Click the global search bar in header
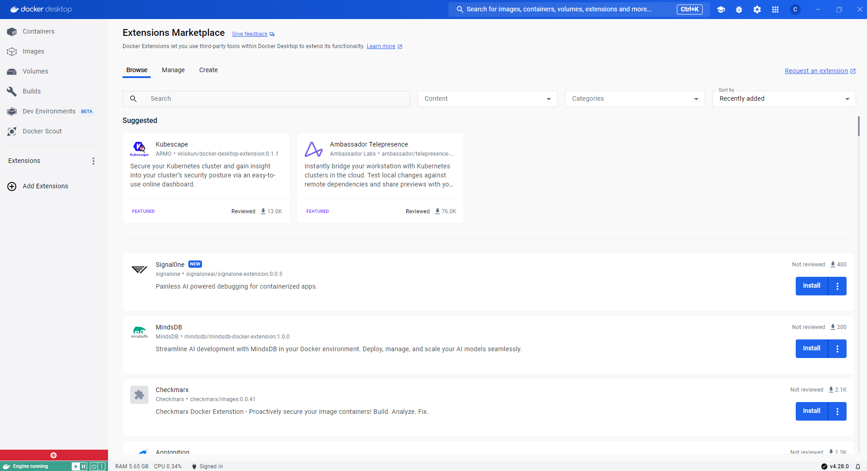Screen dimensions: 867x471 pos(579,10)
